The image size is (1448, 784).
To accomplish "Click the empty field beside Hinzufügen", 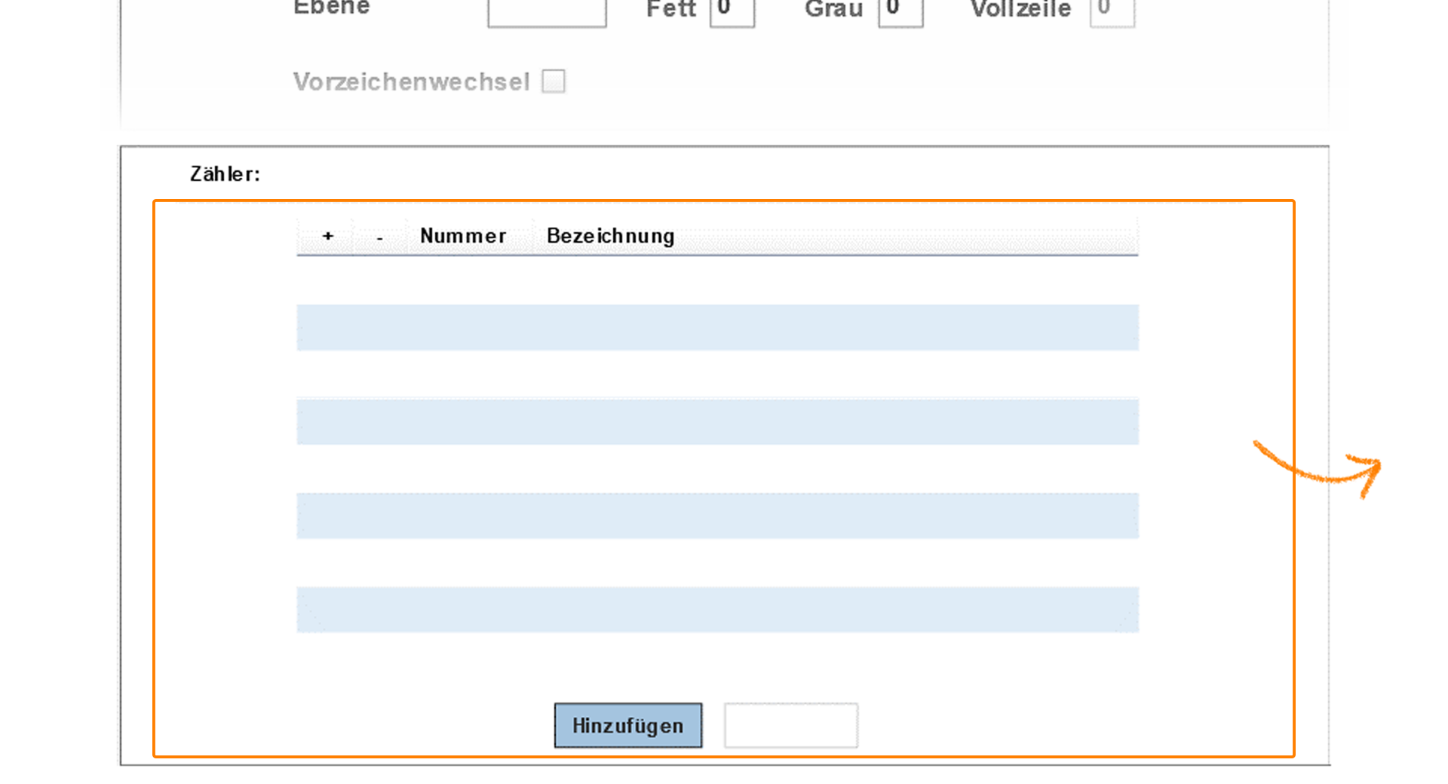I will [790, 725].
